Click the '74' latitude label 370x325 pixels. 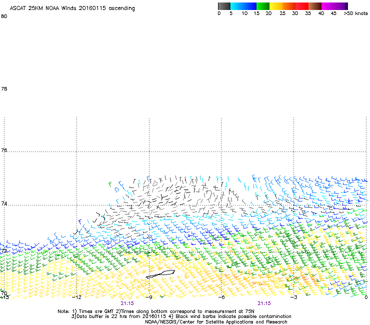pos(4,203)
